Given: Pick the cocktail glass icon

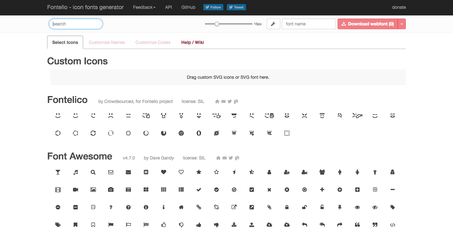Looking at the screenshot, I should (x=58, y=172).
